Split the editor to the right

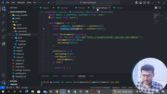160,8
